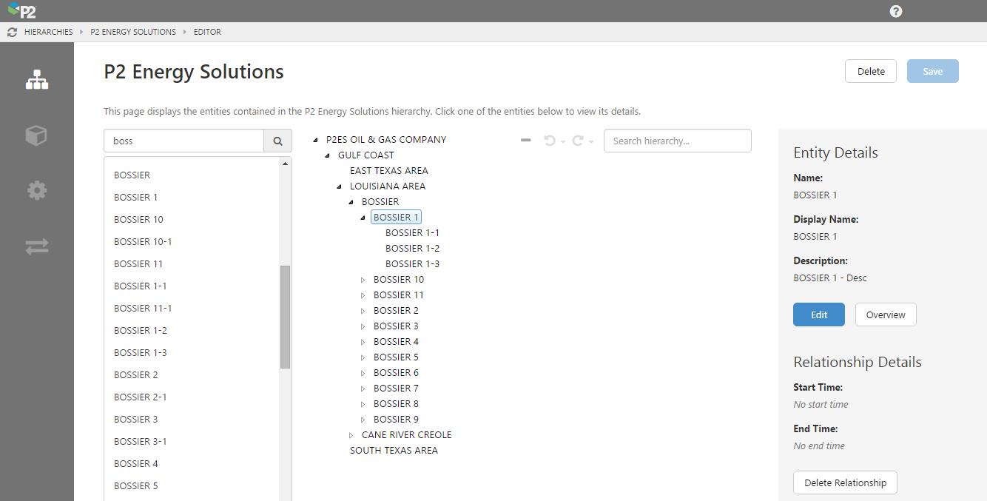
Task: Click the P2 logo in header
Action: (x=22, y=10)
